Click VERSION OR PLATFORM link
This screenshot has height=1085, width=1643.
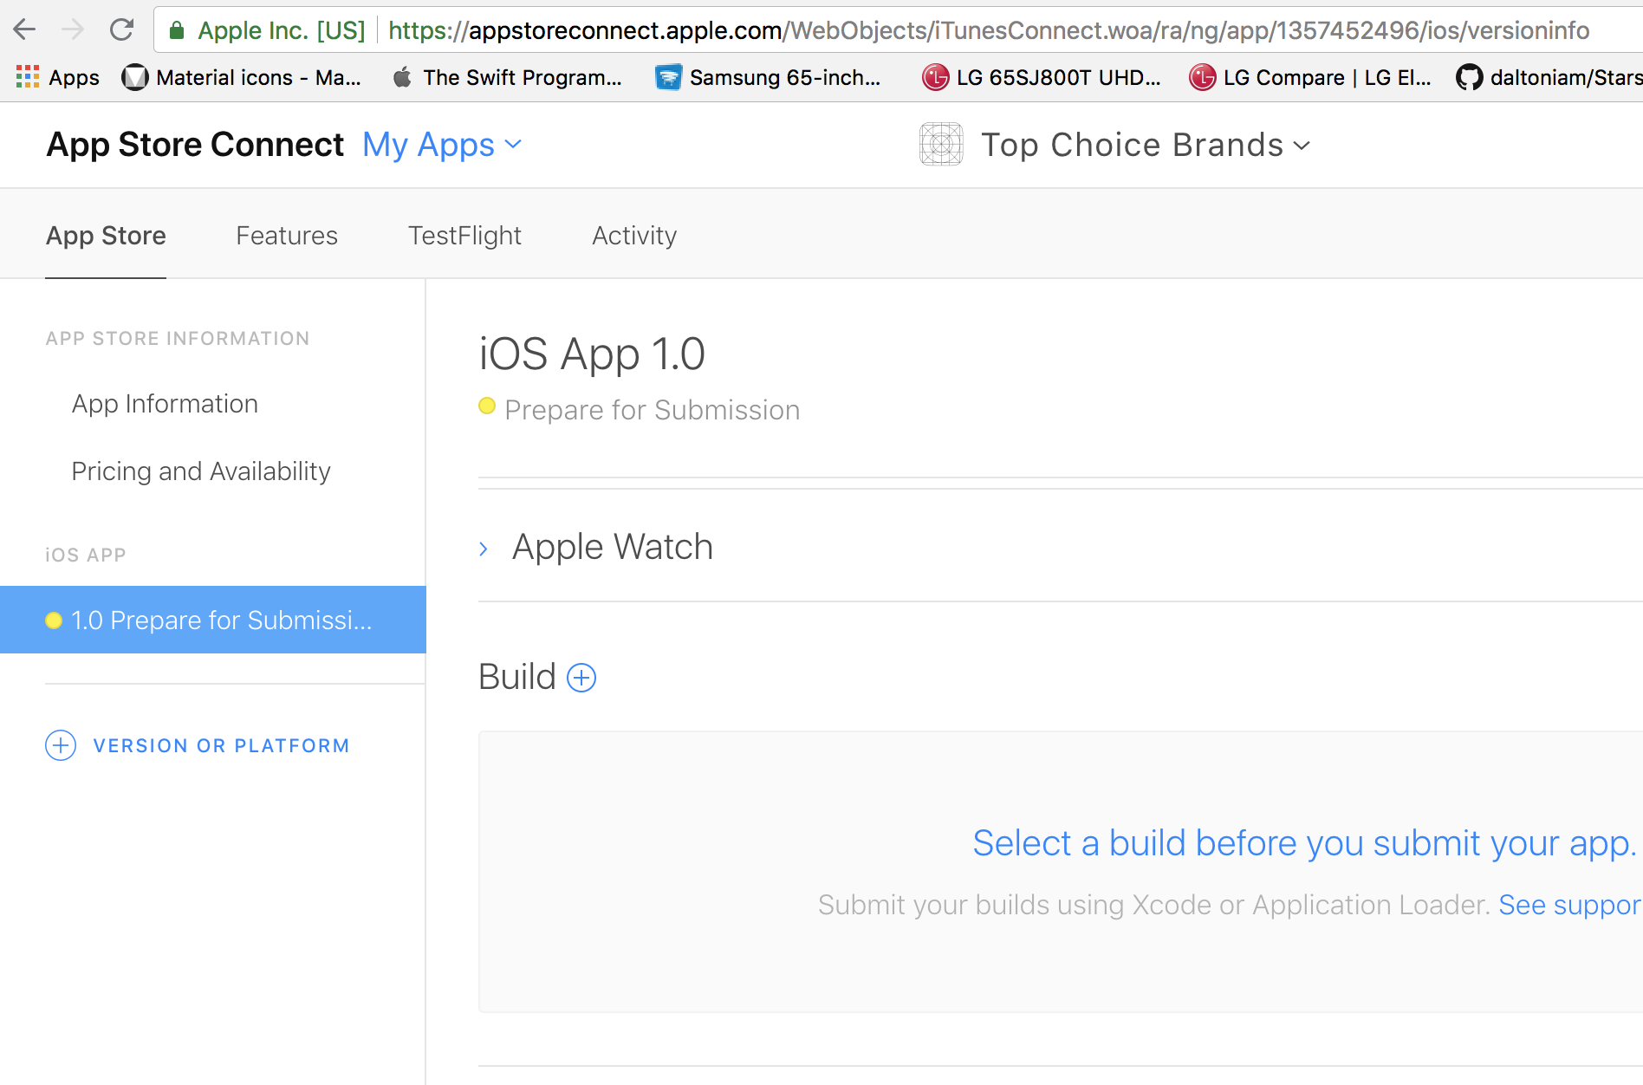coord(222,746)
